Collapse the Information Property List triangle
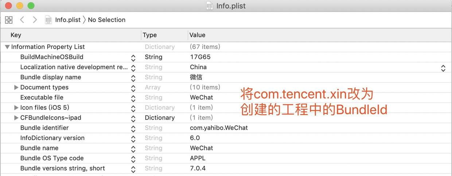 (x=7, y=47)
